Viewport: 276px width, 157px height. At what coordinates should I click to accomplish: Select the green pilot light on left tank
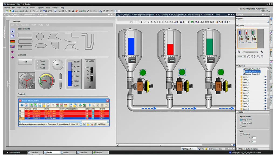(x=143, y=72)
